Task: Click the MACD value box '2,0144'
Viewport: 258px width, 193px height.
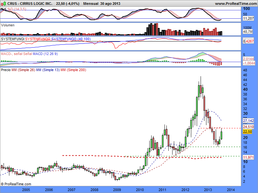Action: 248,59
